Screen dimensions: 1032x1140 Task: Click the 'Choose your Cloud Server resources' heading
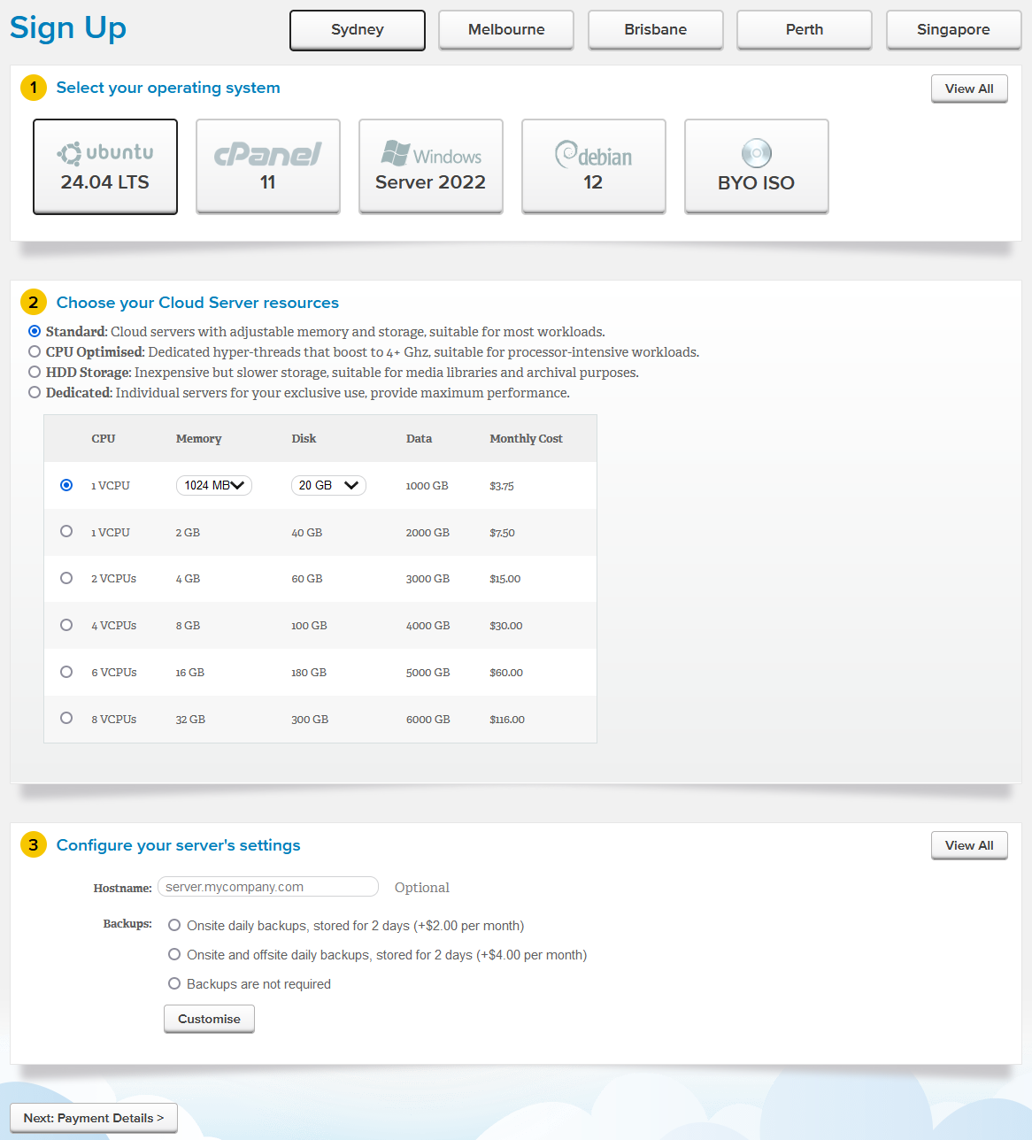click(x=197, y=303)
